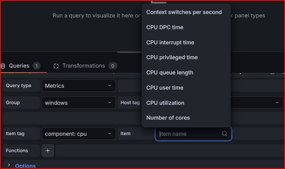Viewport: 285px width, 169px height.
Task: Add a function with plus button
Action: pos(48,151)
